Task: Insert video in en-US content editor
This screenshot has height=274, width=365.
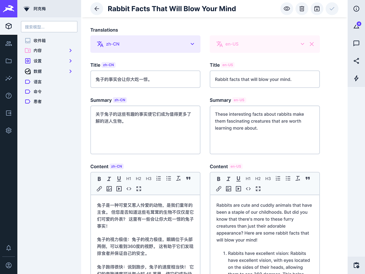Action: coord(238,189)
